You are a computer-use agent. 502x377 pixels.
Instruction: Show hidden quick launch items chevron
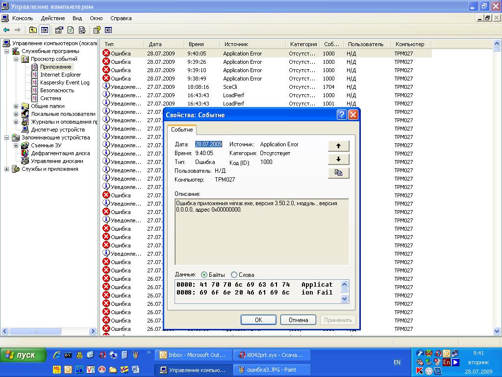pos(149,352)
